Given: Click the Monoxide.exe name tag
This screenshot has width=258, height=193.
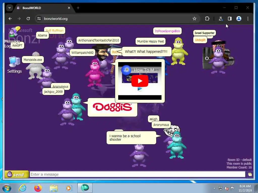Looking at the screenshot, I should pyautogui.click(x=33, y=60).
